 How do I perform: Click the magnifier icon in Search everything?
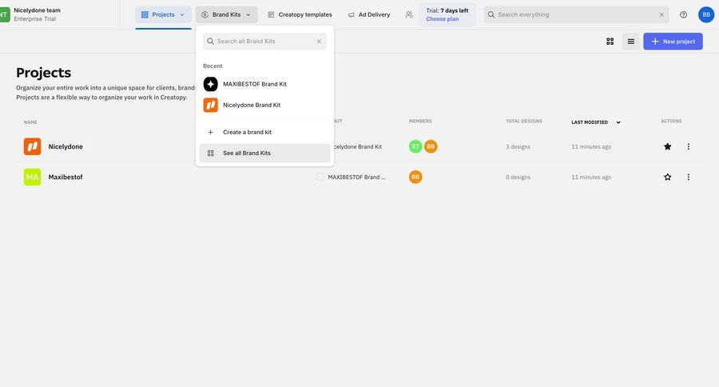(491, 14)
